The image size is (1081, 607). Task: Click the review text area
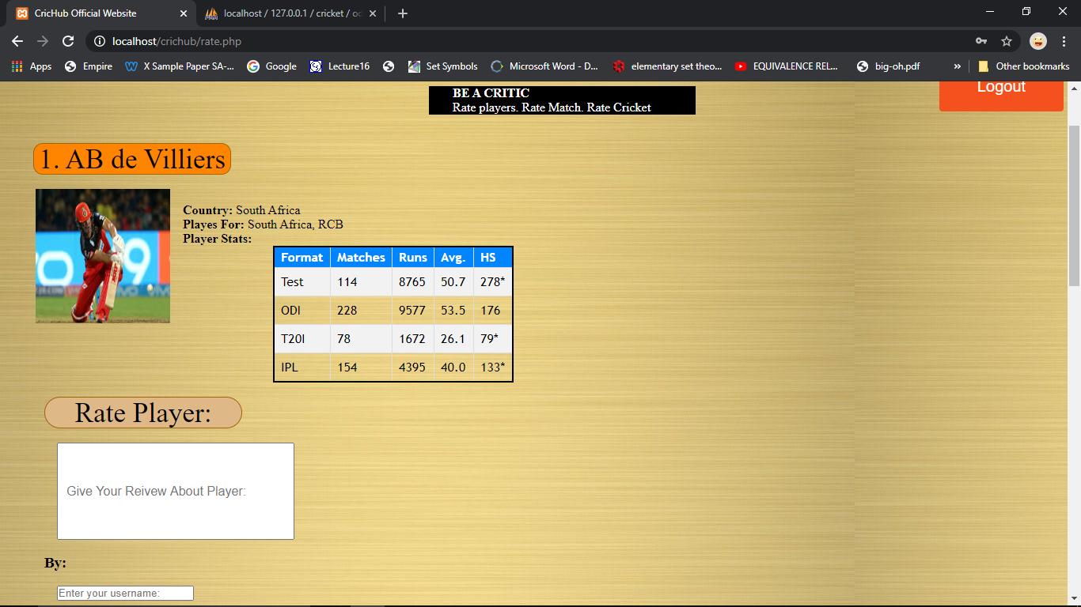click(176, 491)
